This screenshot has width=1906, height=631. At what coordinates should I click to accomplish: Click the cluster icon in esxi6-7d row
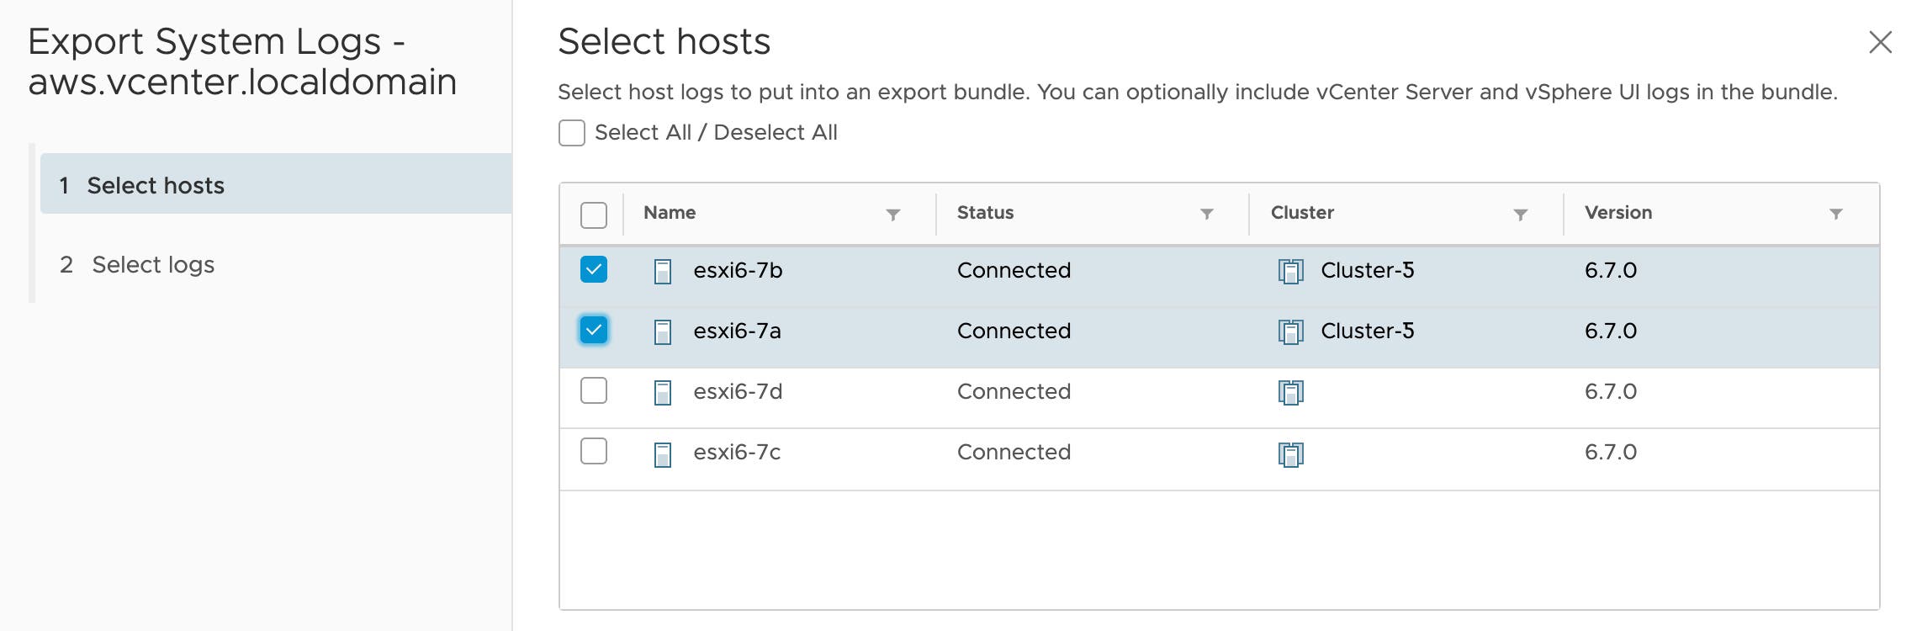click(1290, 393)
